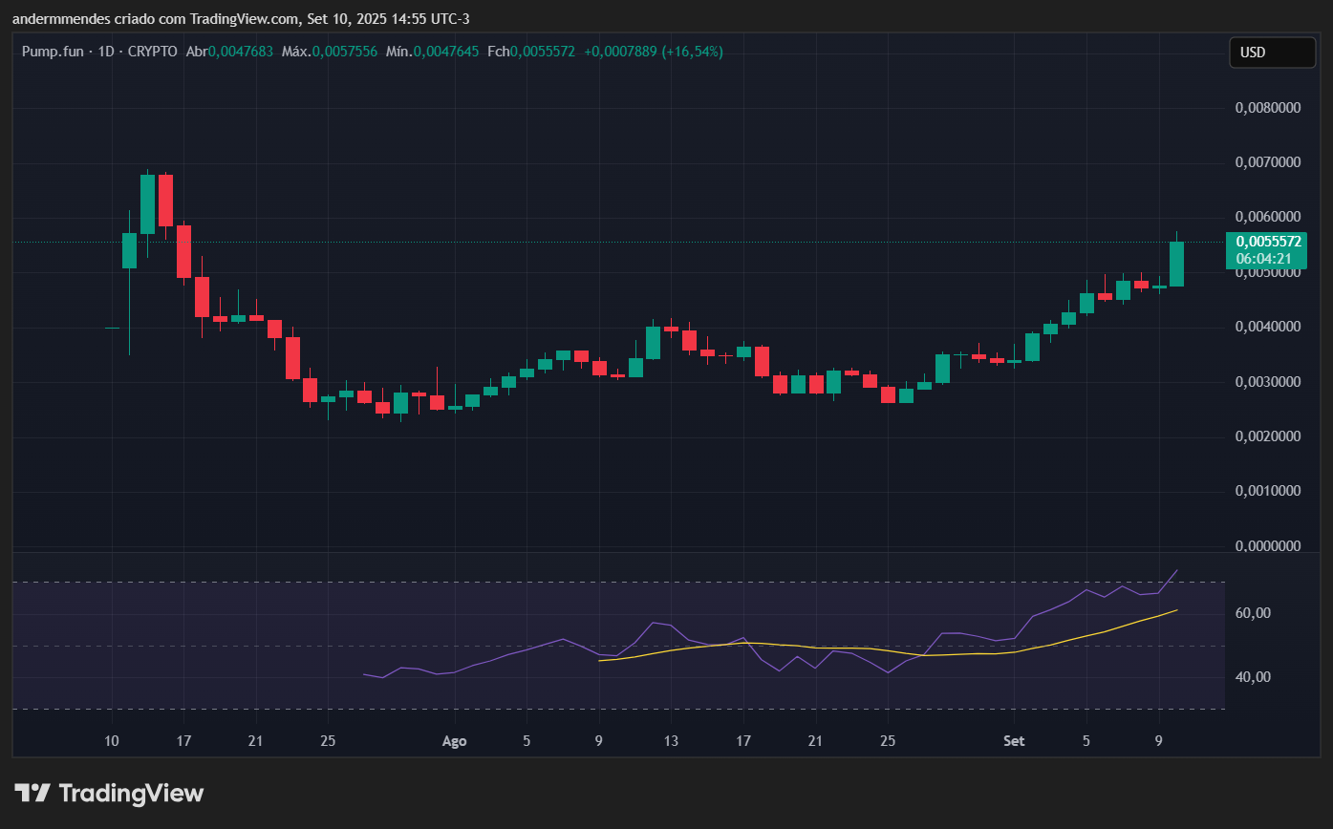Click the 0,0020000 price axis label
This screenshot has height=829, width=1333.
[x=1268, y=436]
